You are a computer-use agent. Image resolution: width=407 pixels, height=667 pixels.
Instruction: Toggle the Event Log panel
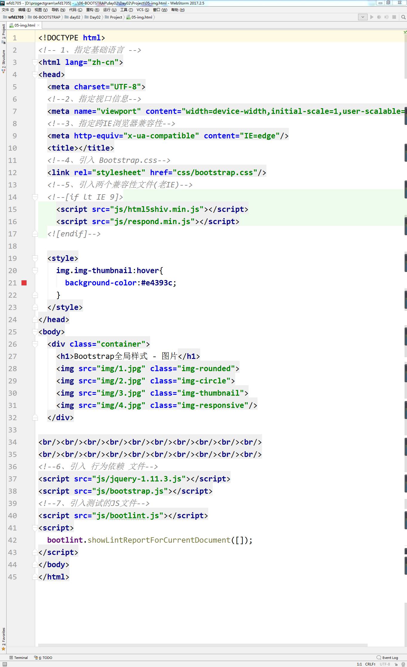[x=387, y=657]
